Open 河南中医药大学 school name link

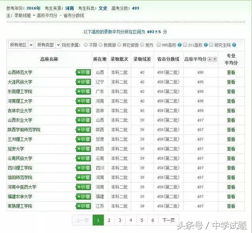point(22,187)
